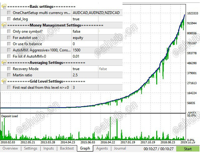Click the Money Management Settings folder icon
Image resolution: width=200 pixels, height=153 pixels.
coord(4,25)
